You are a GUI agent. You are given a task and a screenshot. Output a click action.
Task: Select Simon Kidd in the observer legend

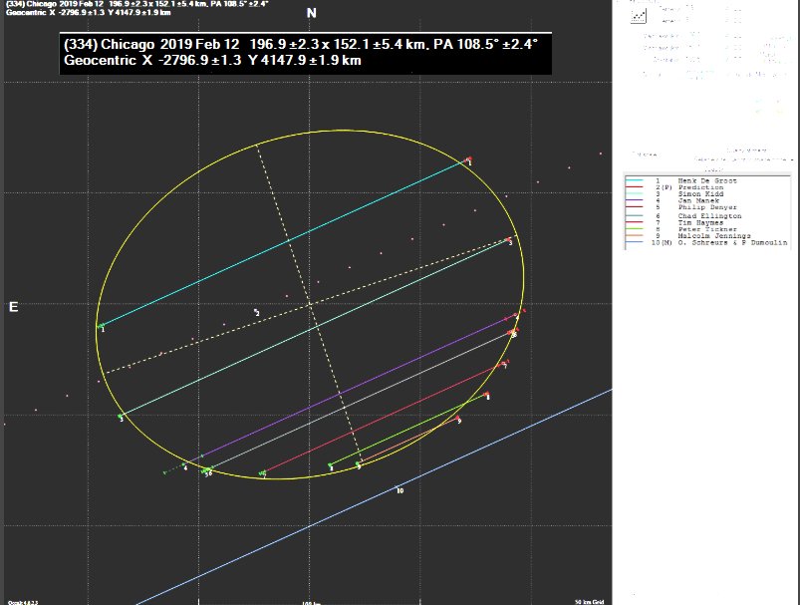[x=687, y=194]
